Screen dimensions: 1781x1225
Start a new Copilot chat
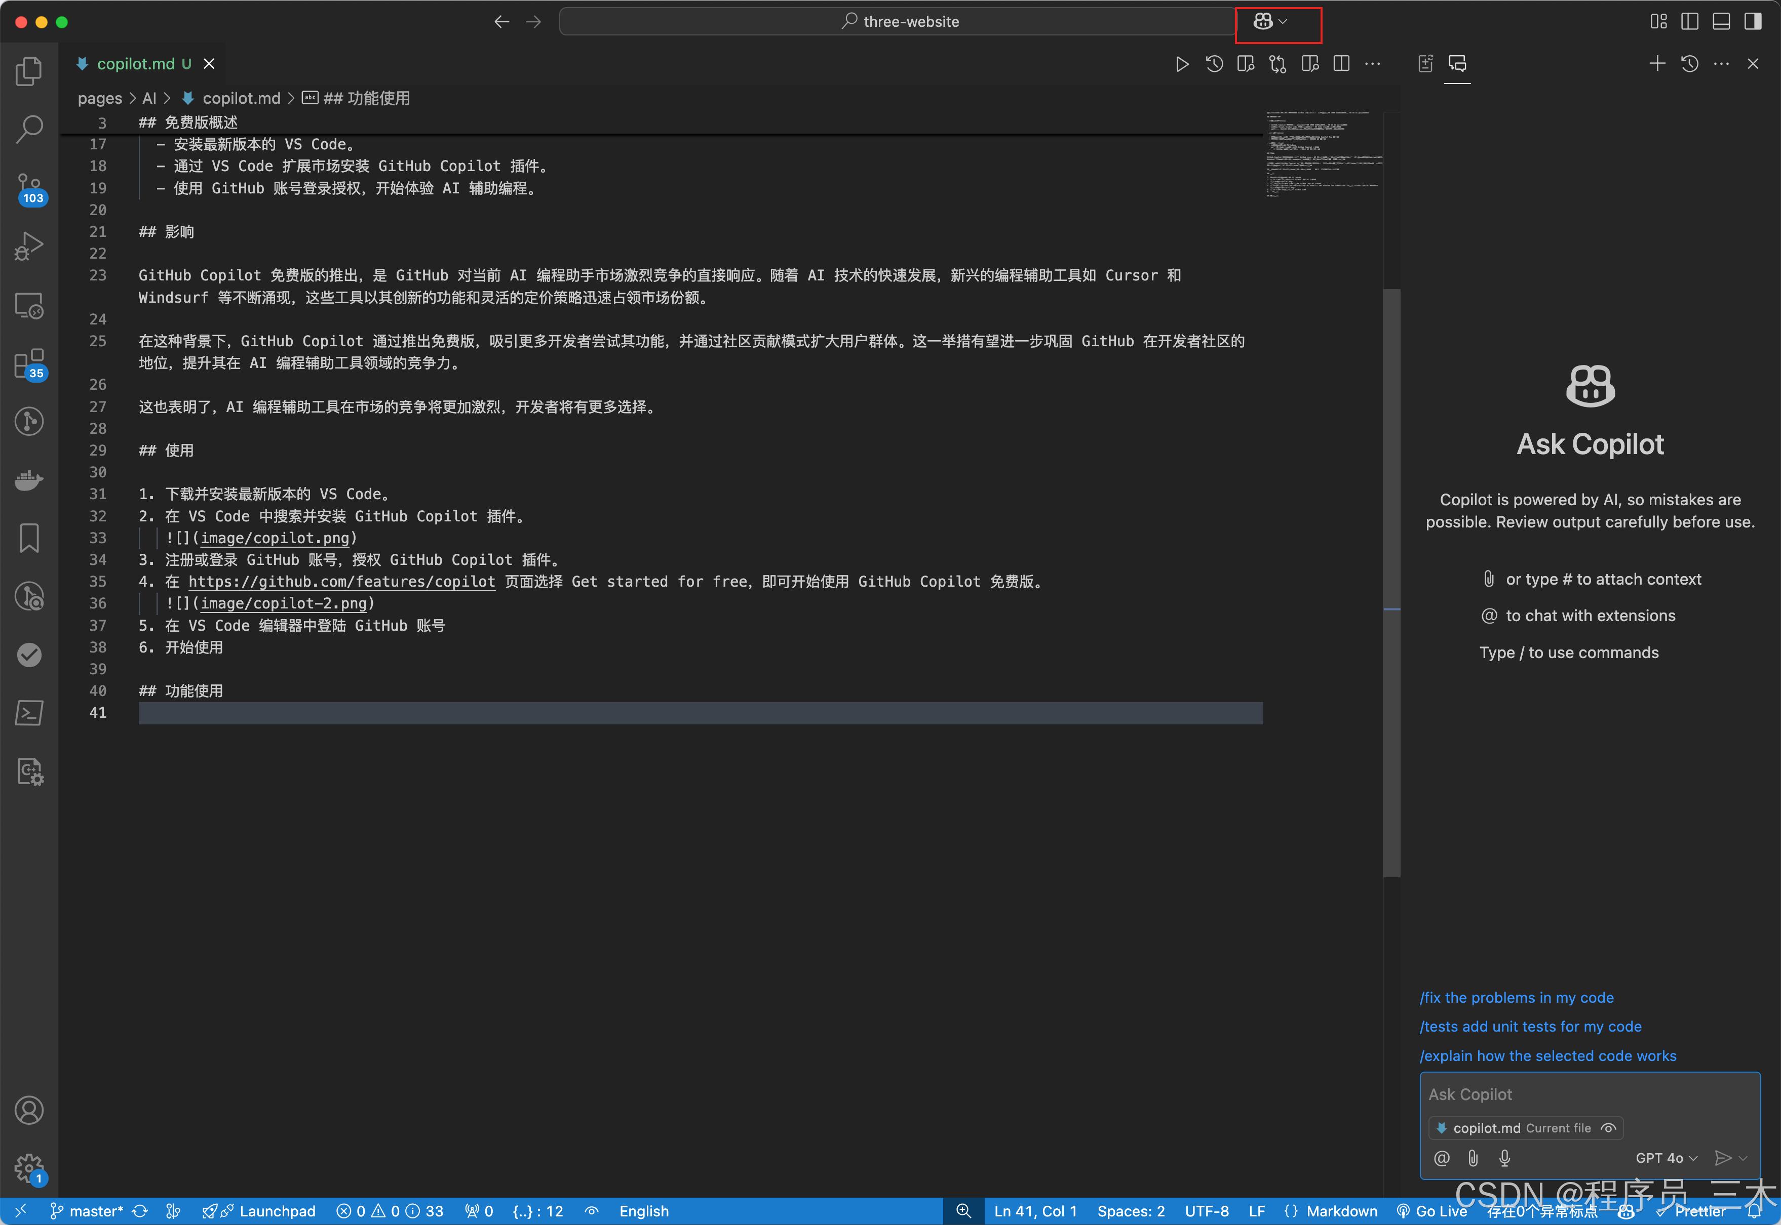[x=1656, y=64]
